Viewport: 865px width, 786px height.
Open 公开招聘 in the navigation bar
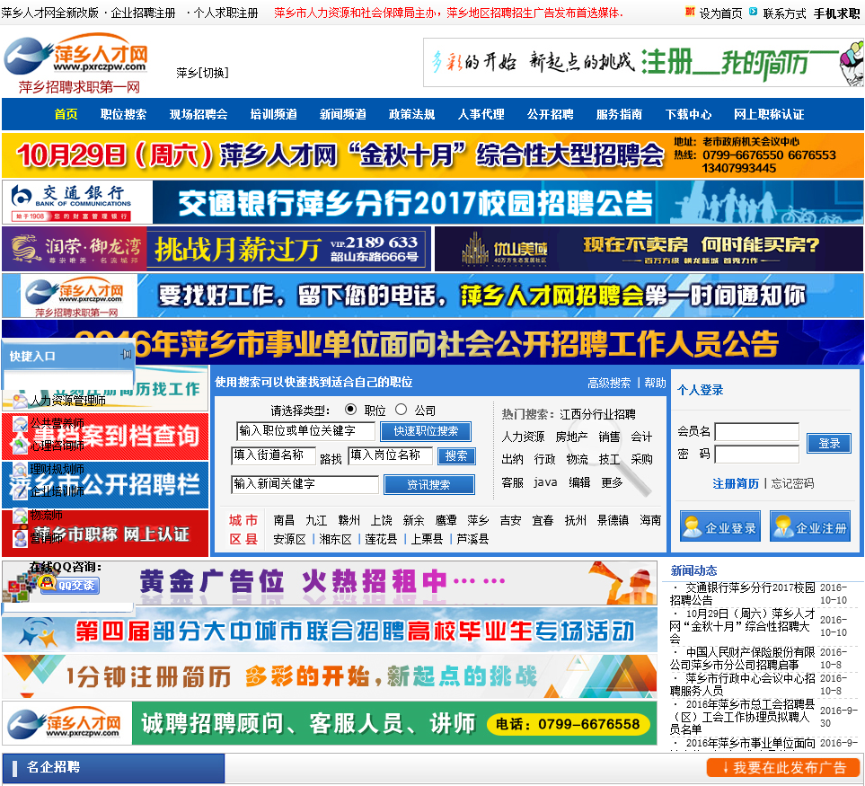(x=550, y=114)
